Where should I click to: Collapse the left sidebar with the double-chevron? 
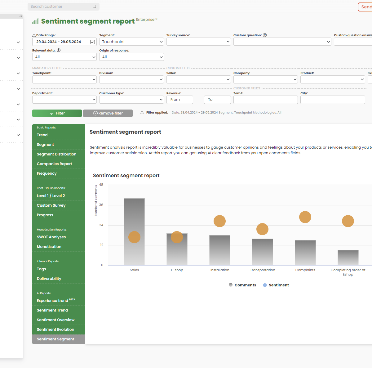pyautogui.click(x=20, y=16)
